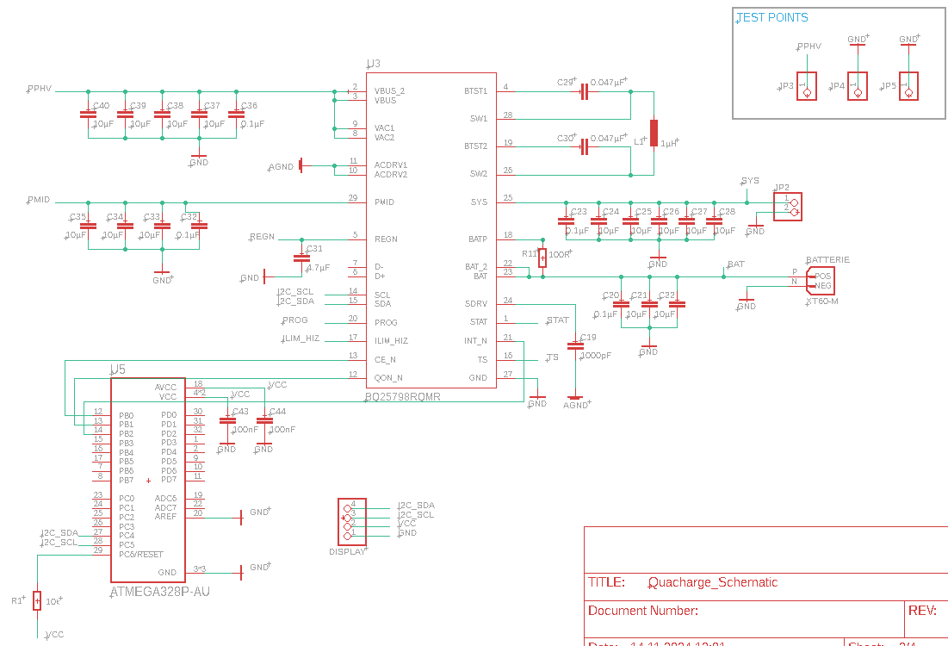Image resolution: width=948 pixels, height=646 pixels.
Task: Select the 100R value of R11
Action: (560, 255)
